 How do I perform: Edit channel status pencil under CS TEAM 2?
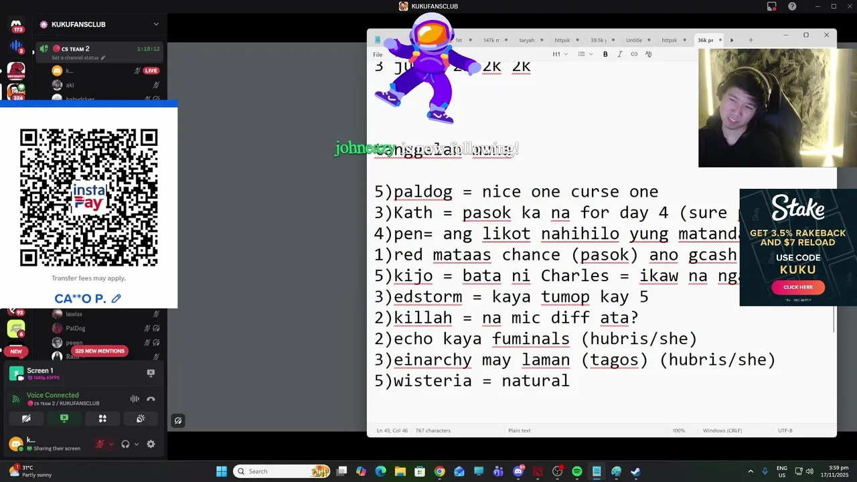(x=103, y=58)
